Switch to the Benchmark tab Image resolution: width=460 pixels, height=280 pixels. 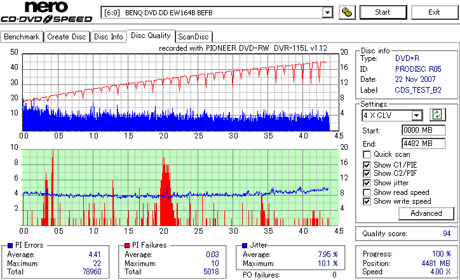tap(22, 37)
